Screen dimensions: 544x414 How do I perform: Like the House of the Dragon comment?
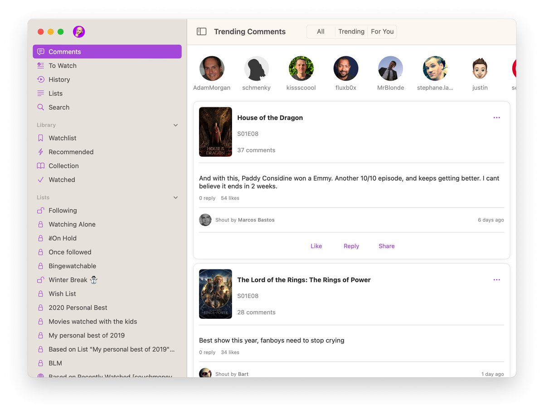click(316, 246)
